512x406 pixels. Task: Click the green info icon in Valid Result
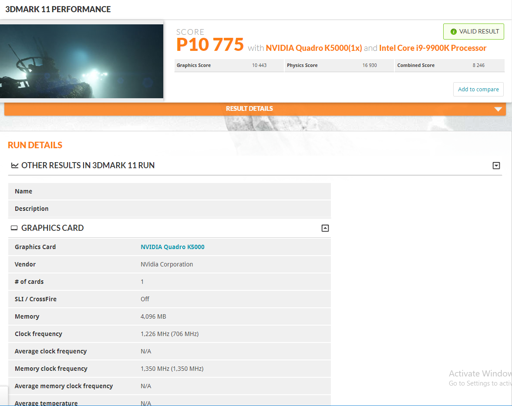click(453, 32)
